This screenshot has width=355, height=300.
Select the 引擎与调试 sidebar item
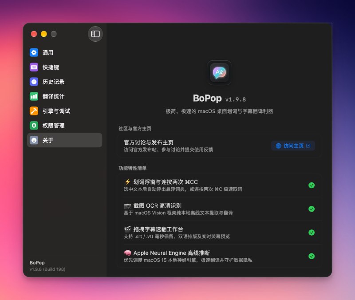64,111
